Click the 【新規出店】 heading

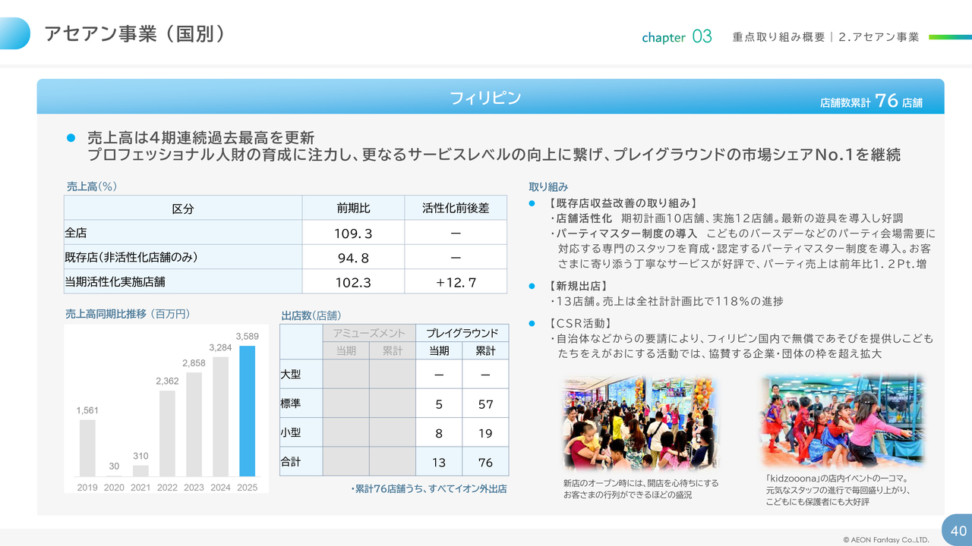pos(577,286)
